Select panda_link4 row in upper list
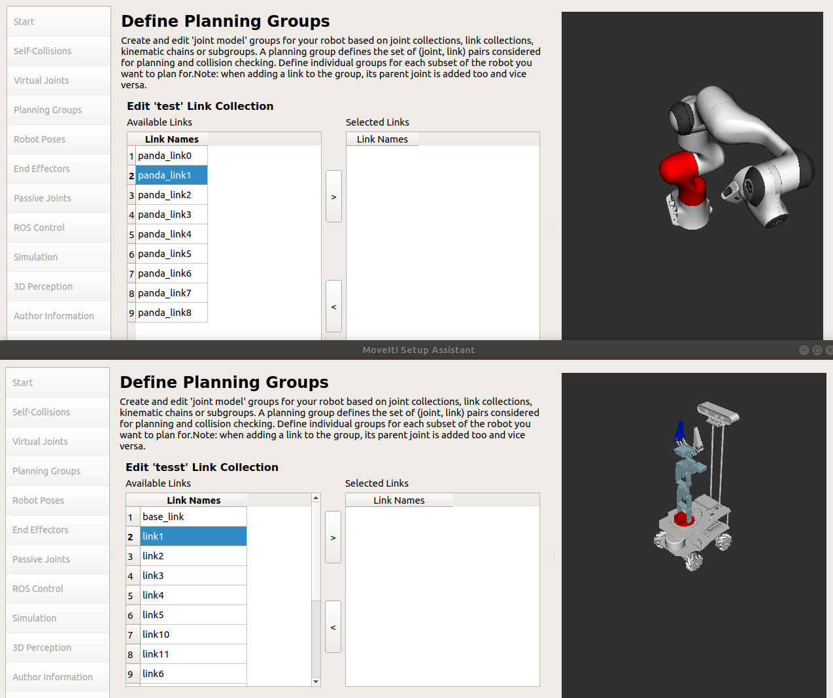The image size is (833, 698). [172, 234]
